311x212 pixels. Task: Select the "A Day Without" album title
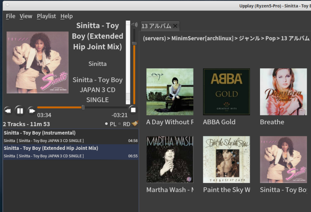pos(170,122)
